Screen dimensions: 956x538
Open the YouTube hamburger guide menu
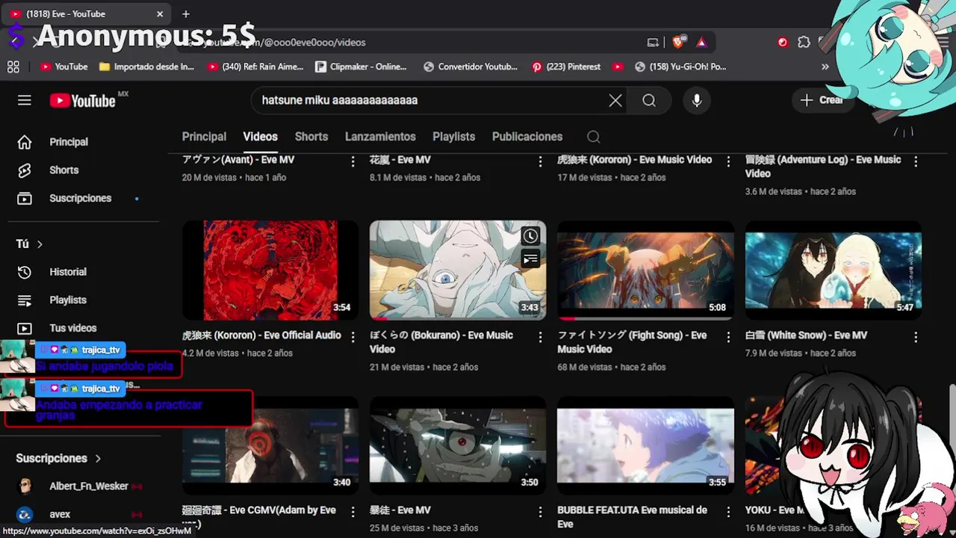[x=25, y=100]
